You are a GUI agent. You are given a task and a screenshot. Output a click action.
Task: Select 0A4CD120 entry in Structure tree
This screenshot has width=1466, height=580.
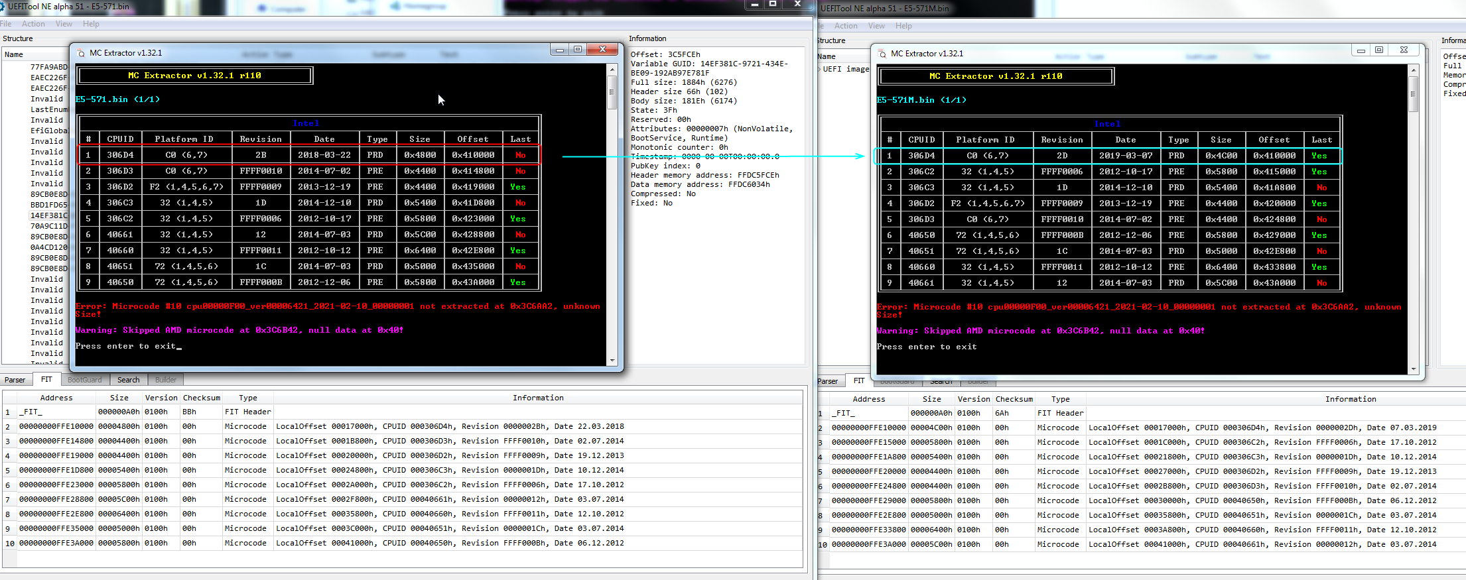[x=49, y=247]
